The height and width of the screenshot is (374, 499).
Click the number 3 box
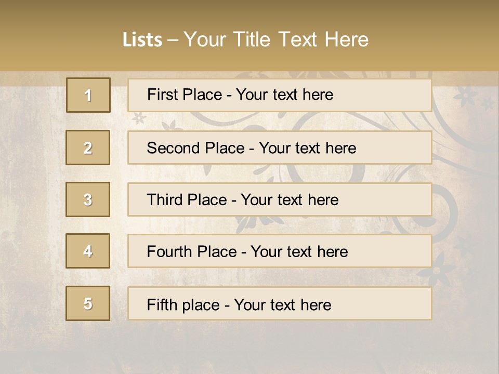(x=88, y=199)
